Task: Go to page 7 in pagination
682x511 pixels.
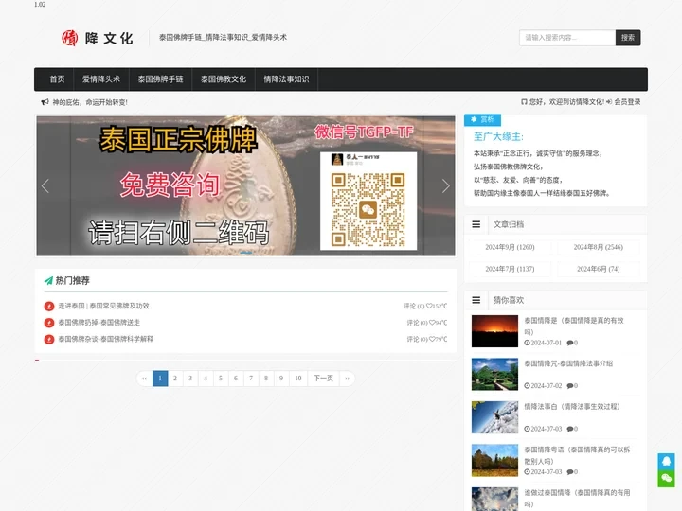Action: [251, 379]
